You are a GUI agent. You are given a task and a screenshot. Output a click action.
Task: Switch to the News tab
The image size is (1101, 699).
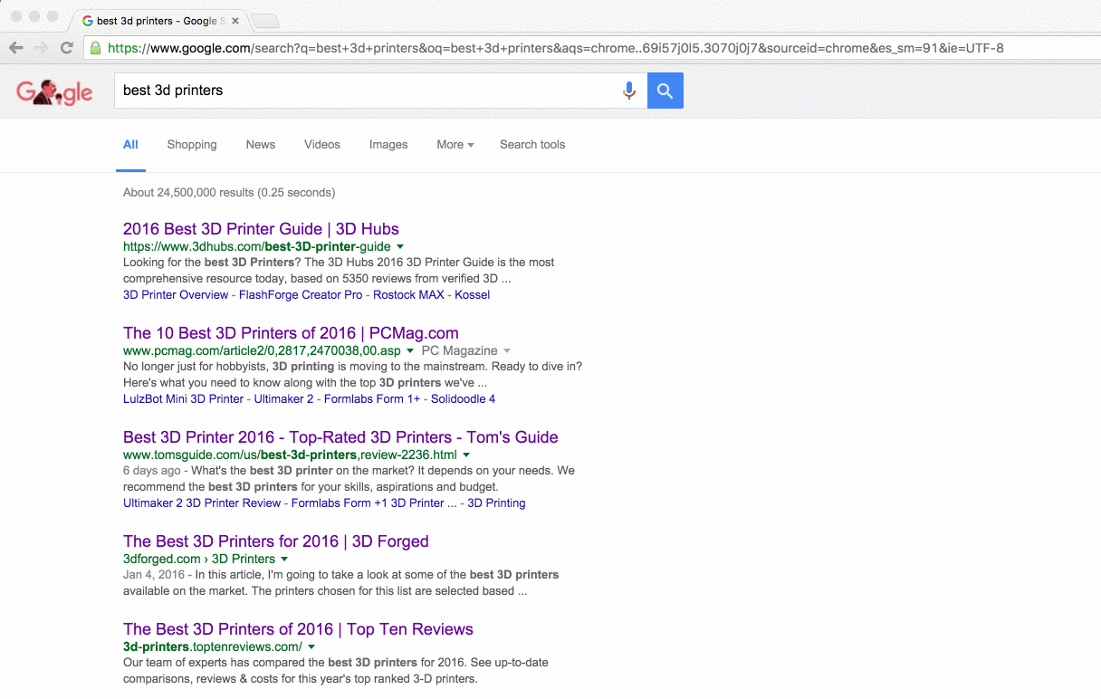tap(261, 145)
